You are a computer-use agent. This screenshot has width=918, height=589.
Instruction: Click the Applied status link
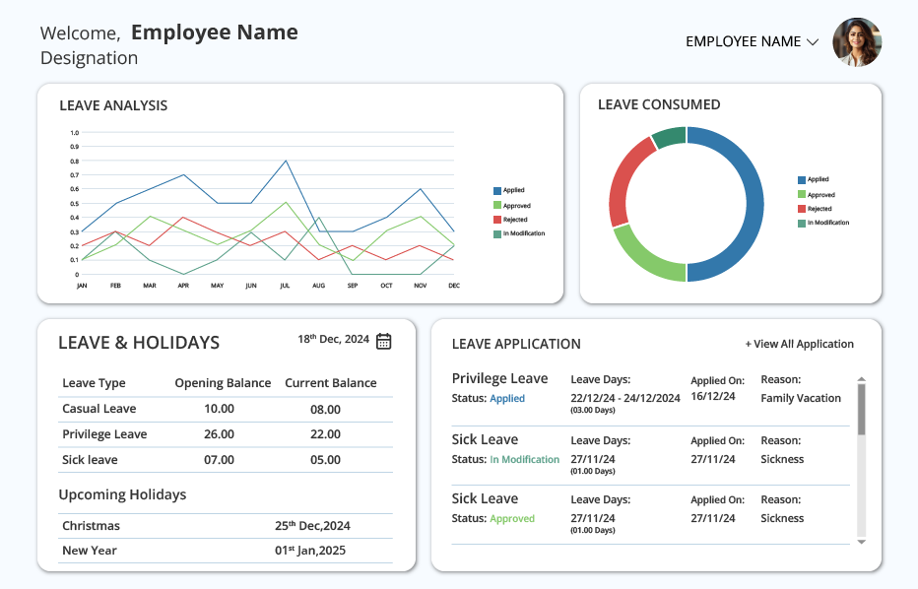coord(507,399)
